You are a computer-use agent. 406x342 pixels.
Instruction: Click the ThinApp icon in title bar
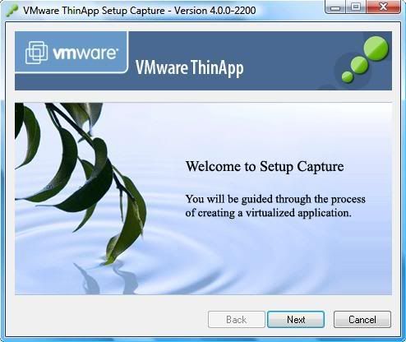[12, 11]
